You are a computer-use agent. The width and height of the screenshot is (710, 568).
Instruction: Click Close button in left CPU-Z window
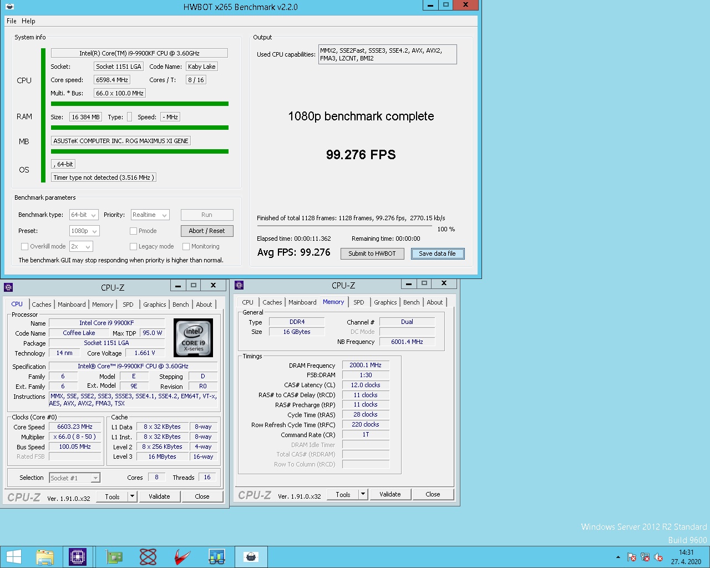pyautogui.click(x=202, y=496)
